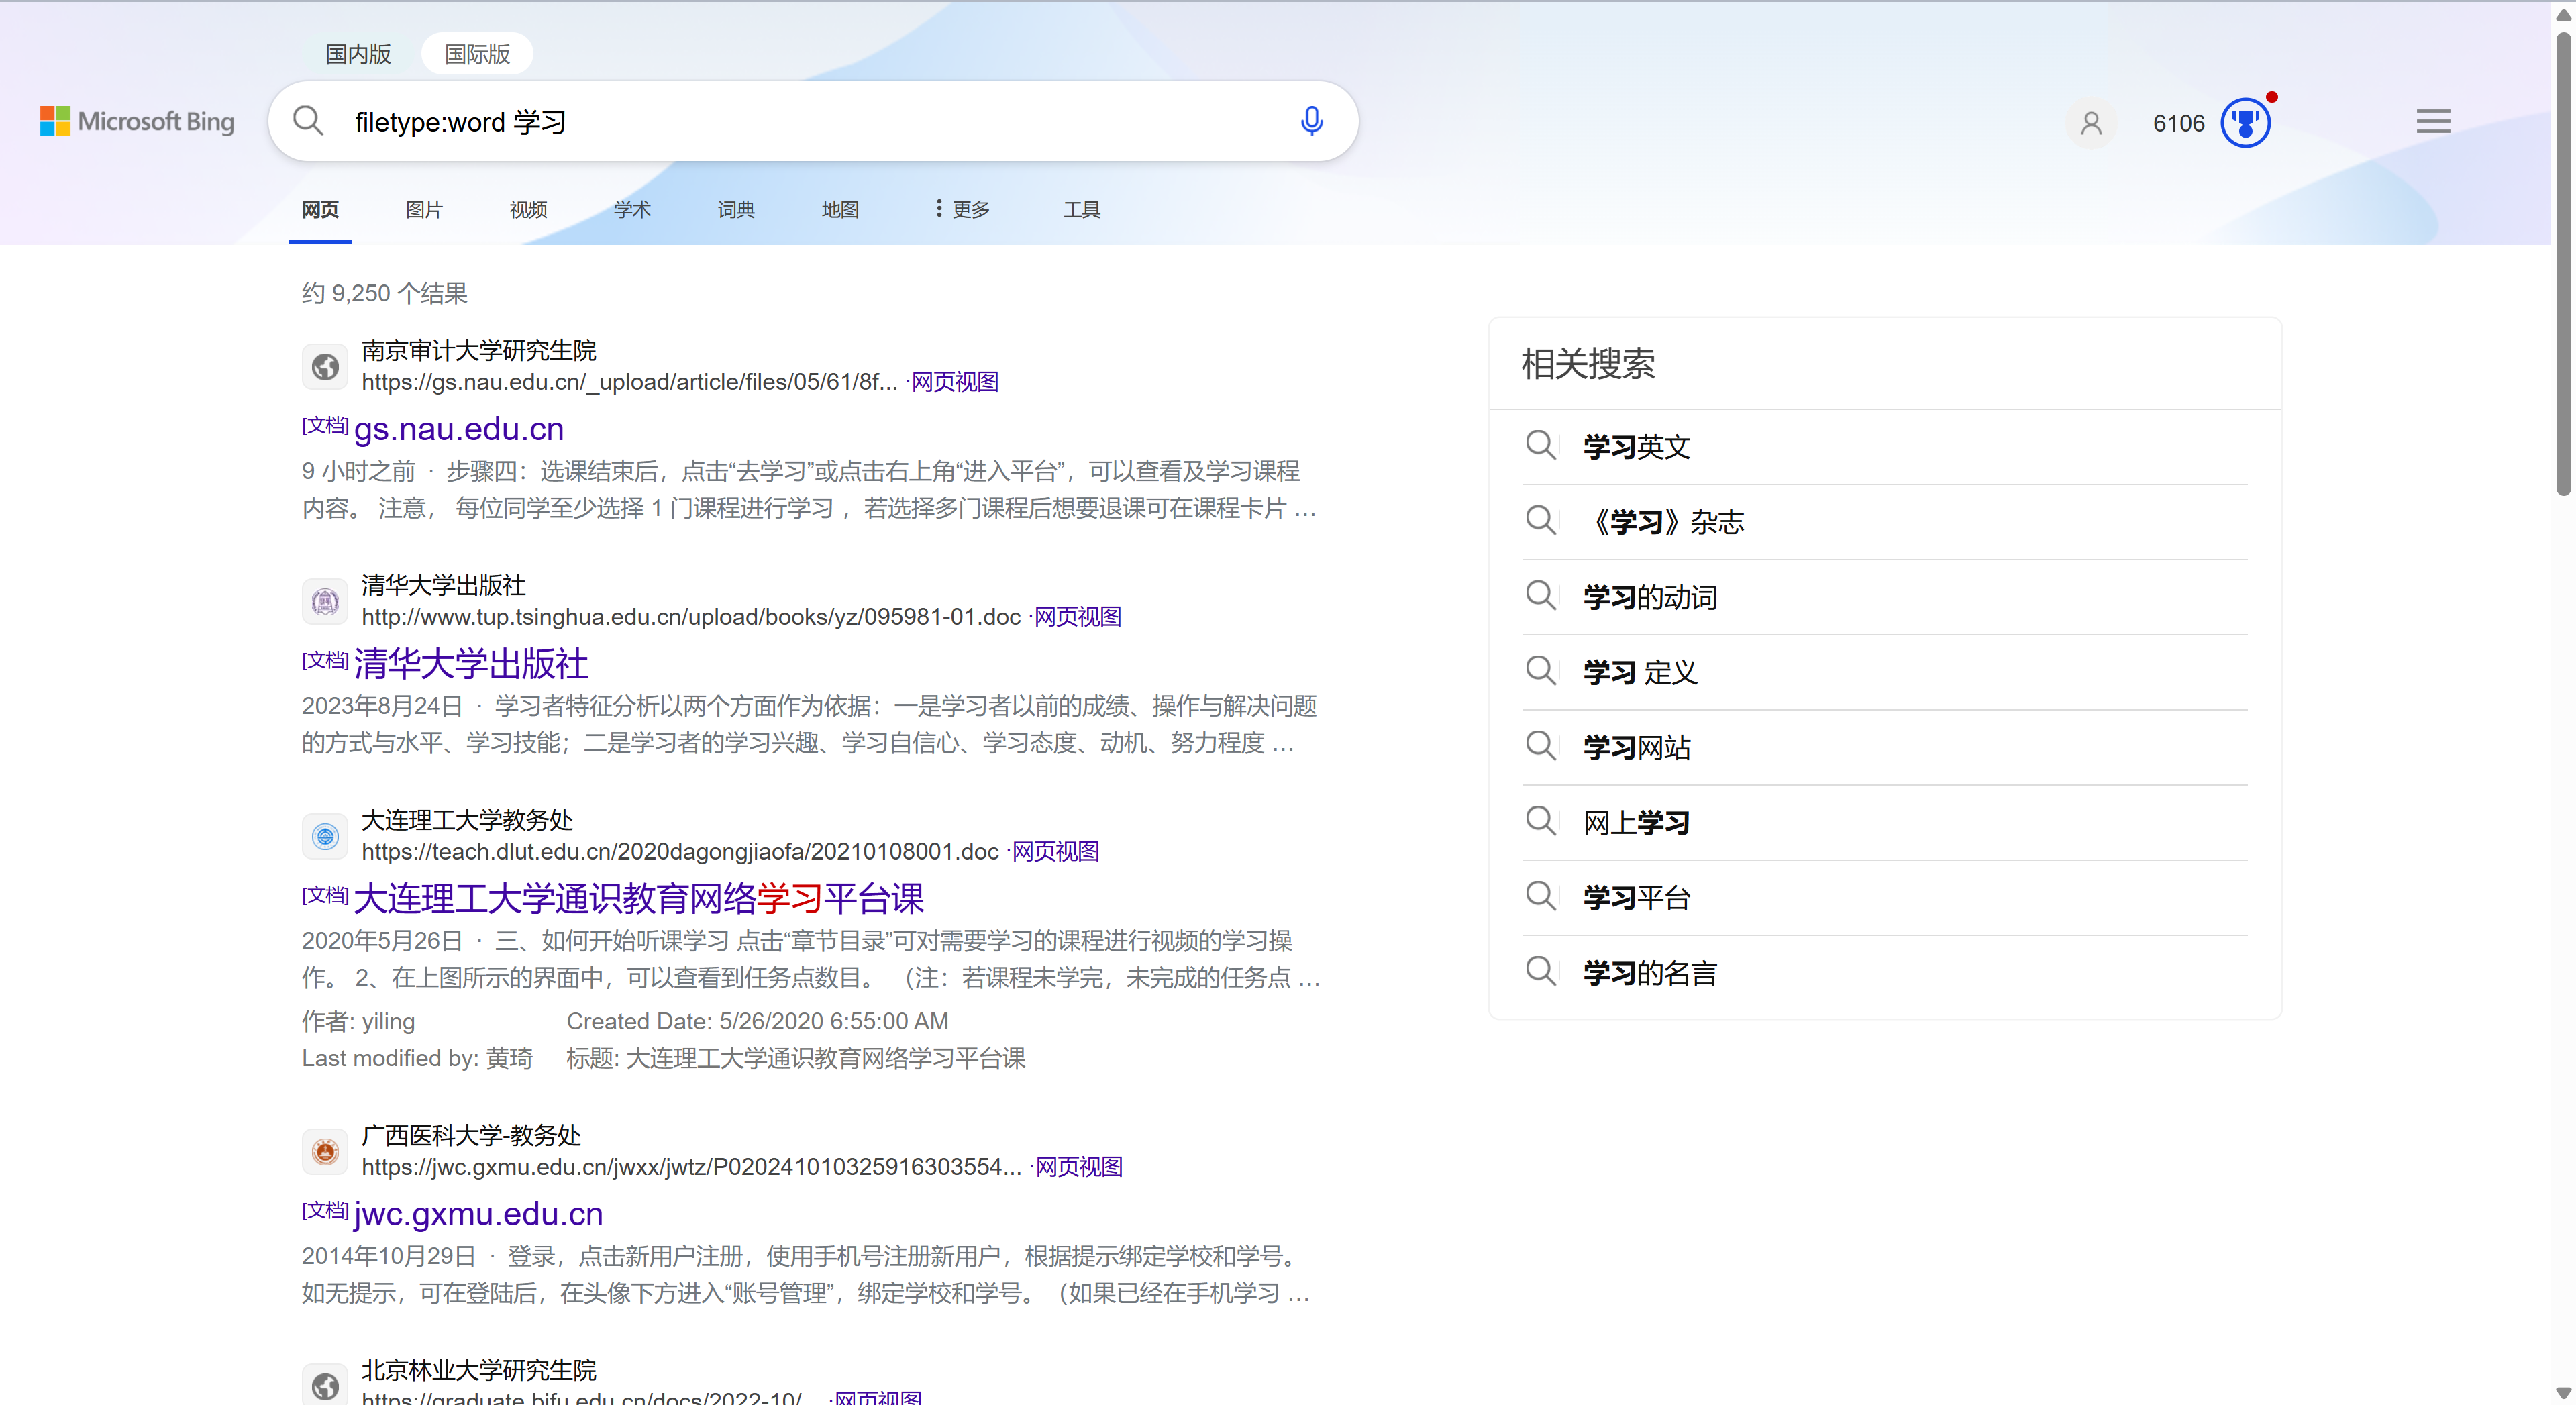This screenshot has height=1405, width=2576.
Task: Click the Rewards trophy medal icon
Action: tap(2245, 123)
